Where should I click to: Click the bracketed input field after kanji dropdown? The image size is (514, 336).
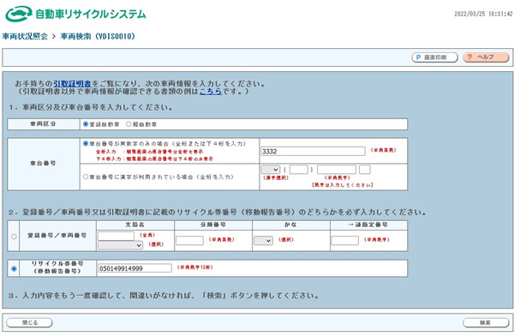click(299, 170)
